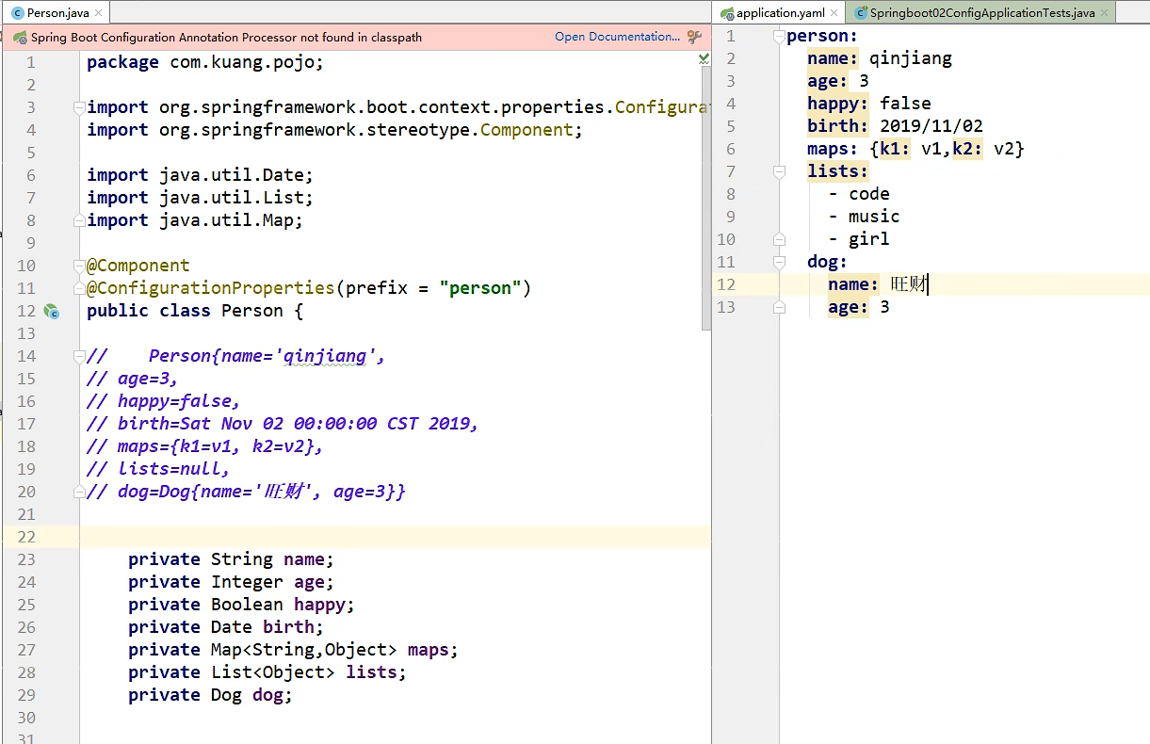Click the Spring leaf icon in the warning banner
The image size is (1150, 744).
pos(19,38)
